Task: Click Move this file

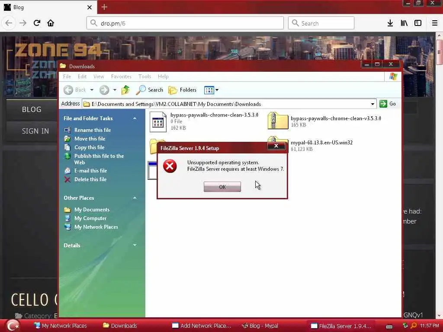Action: [x=90, y=139]
